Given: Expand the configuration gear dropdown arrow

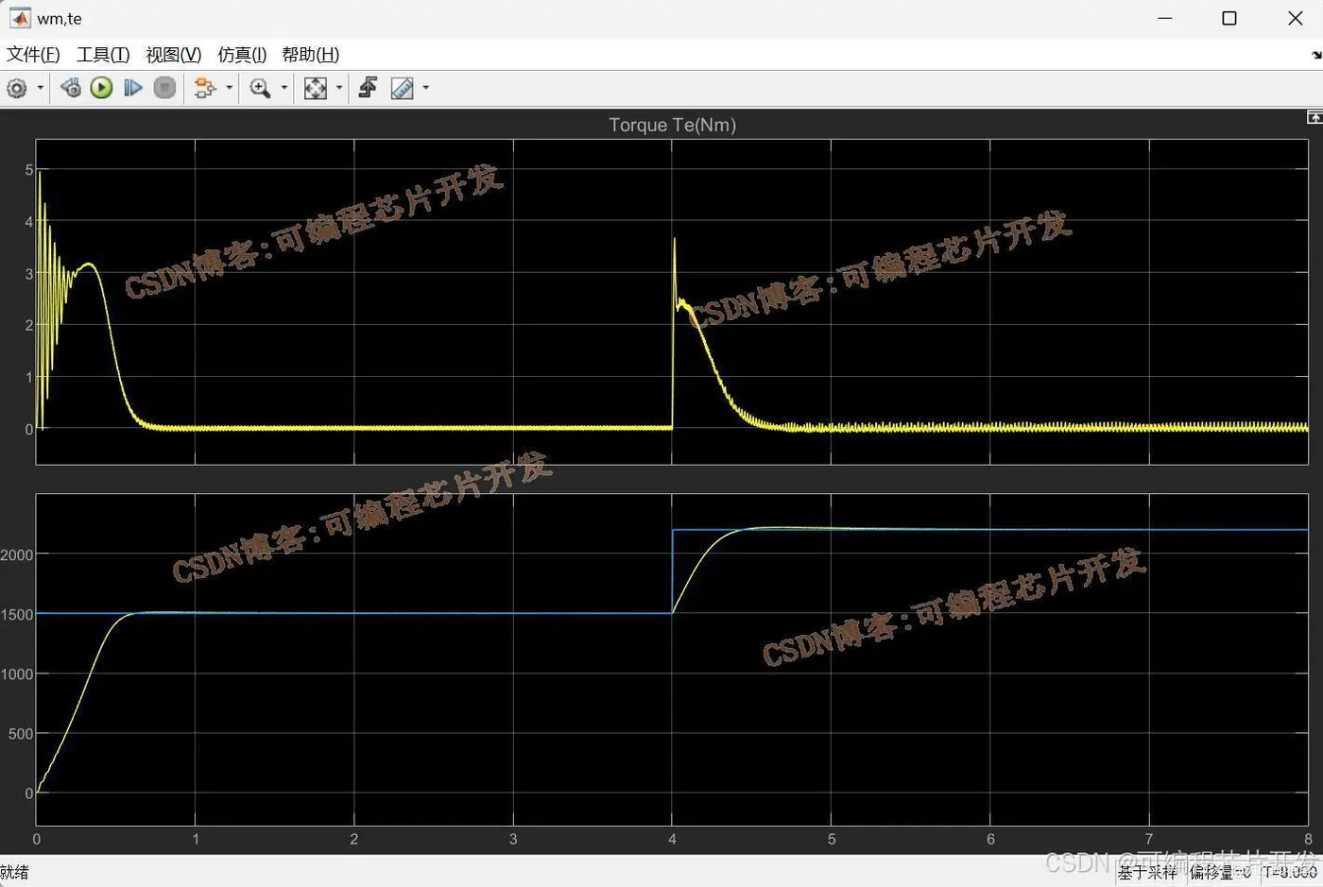Looking at the screenshot, I should [40, 88].
